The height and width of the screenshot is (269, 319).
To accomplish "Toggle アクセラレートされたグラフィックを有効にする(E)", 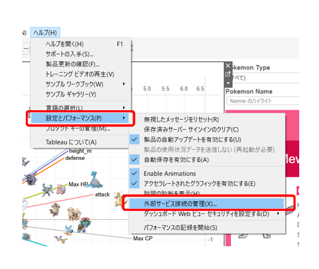I will pos(207,183).
